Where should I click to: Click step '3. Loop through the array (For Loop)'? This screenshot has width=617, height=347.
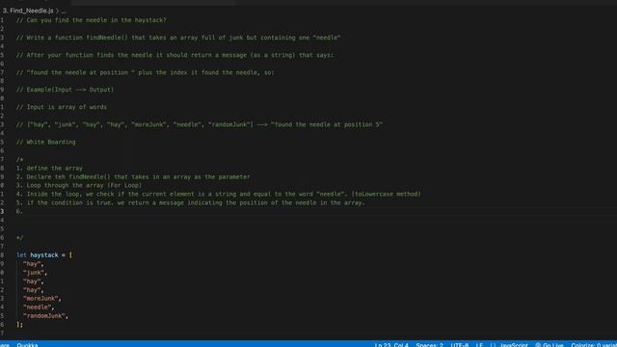pyautogui.click(x=79, y=185)
